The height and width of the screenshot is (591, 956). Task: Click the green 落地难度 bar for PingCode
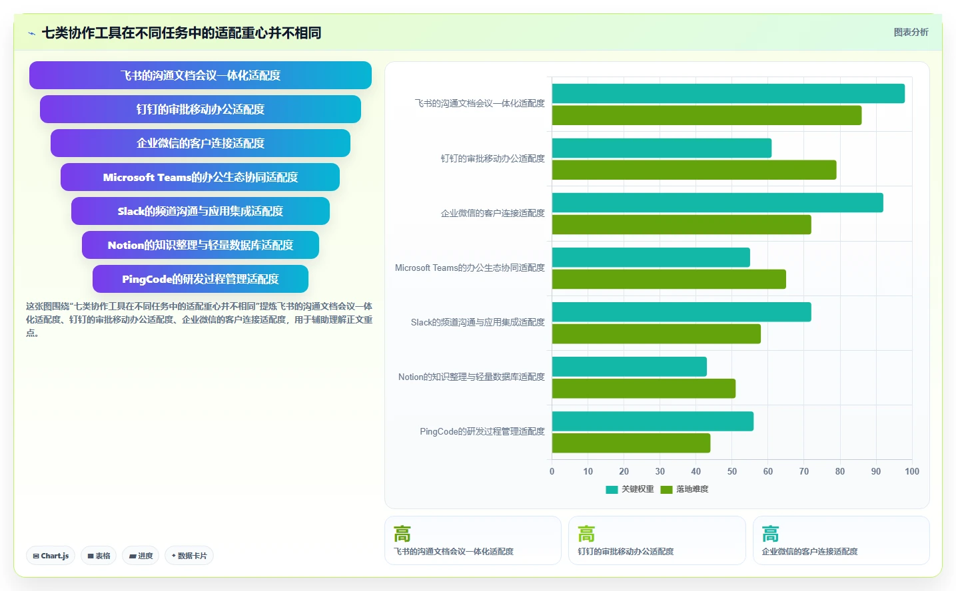click(631, 443)
